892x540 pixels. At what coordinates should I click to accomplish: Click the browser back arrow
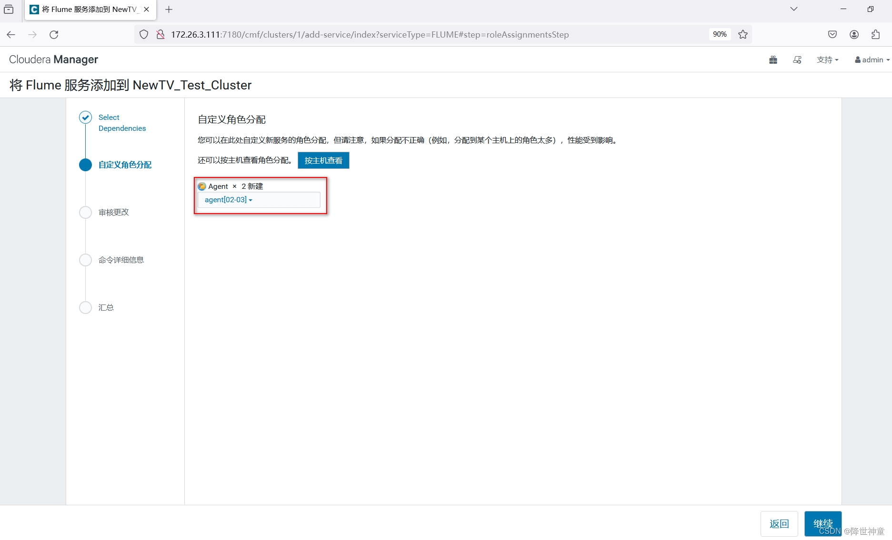coord(11,34)
